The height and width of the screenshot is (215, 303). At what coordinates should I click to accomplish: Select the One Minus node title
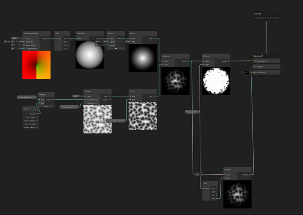coord(81,33)
